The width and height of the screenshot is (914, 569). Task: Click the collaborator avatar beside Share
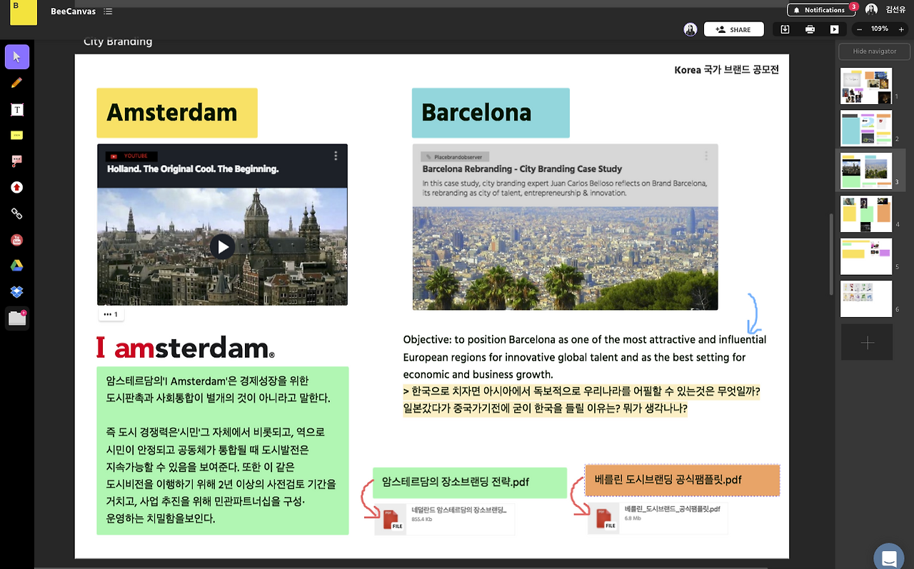pyautogui.click(x=690, y=29)
